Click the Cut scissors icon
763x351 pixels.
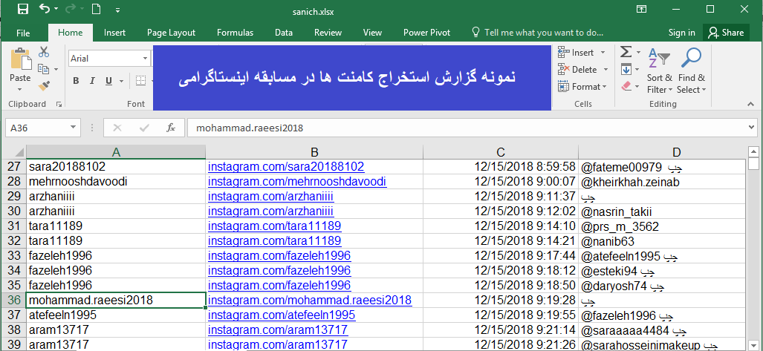click(44, 52)
